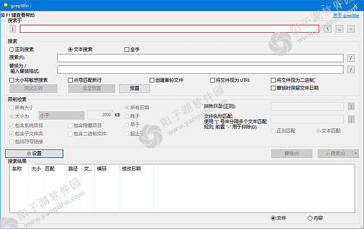The image size is (364, 229).
Task: Sort results by 大小 column header
Action: [x=36, y=169]
